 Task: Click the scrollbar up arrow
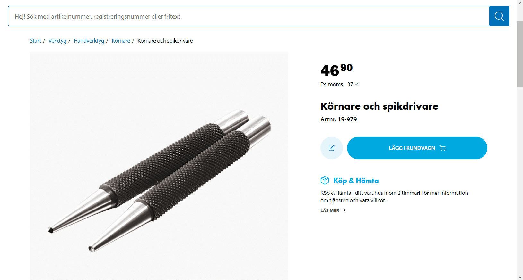click(520, 3)
